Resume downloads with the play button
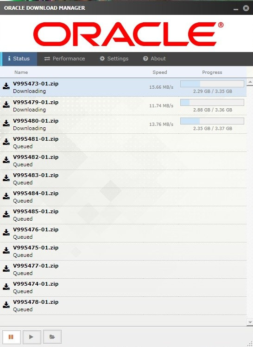The image size is (253, 347). click(x=32, y=337)
